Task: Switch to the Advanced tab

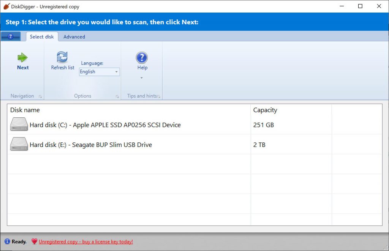Action: (74, 37)
